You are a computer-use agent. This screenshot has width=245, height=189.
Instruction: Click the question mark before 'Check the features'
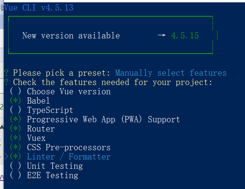(6, 82)
